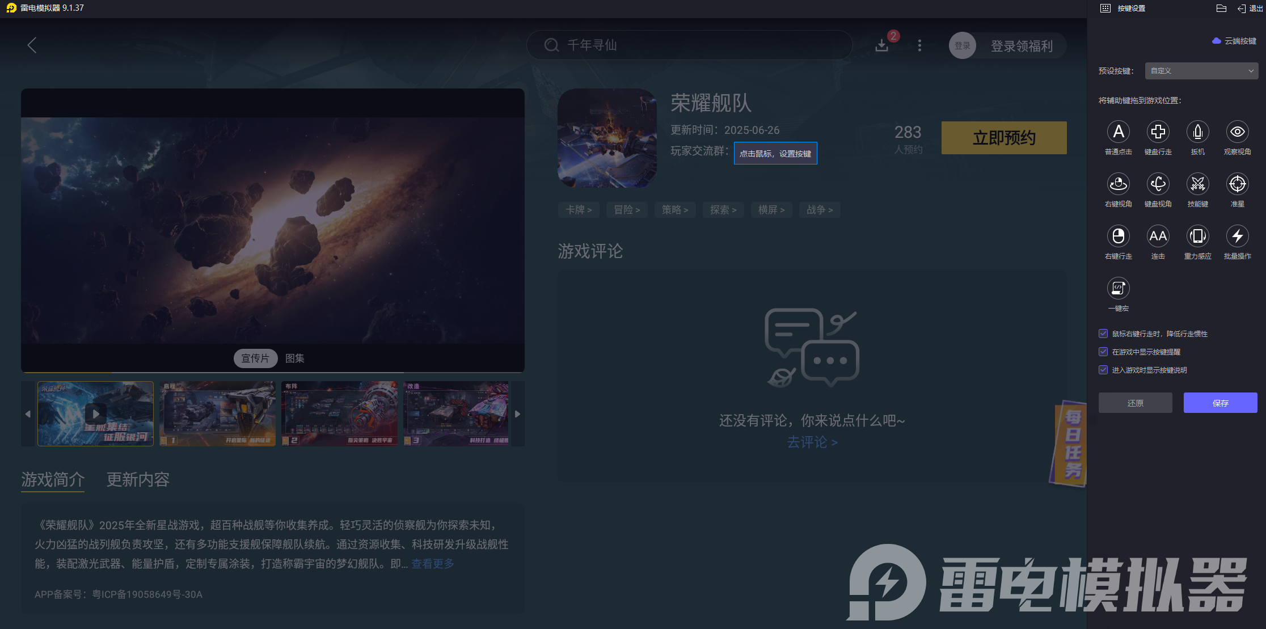This screenshot has width=1266, height=629.
Task: Expand the 卡牌 game tag
Action: [579, 209]
